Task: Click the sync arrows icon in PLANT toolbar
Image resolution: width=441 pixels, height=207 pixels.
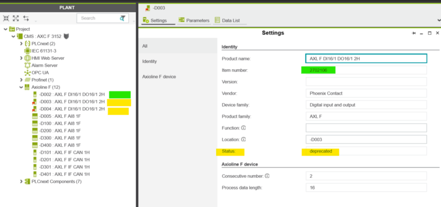Action: [x=26, y=18]
